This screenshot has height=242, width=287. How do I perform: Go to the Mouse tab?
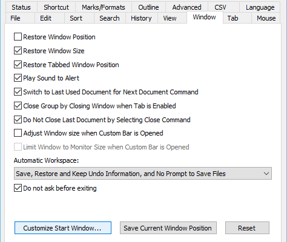point(266,18)
